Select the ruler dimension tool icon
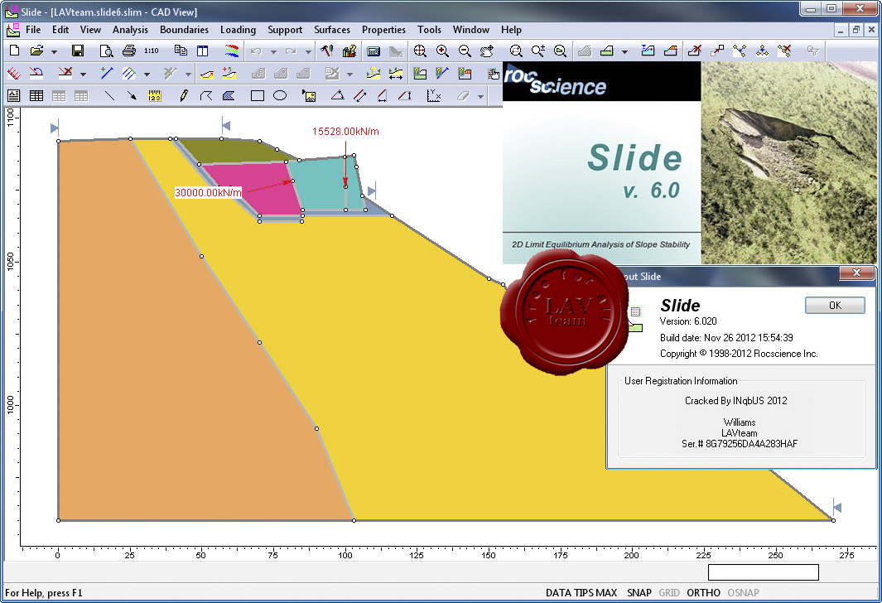Screen dimensions: 882x603 click(155, 96)
